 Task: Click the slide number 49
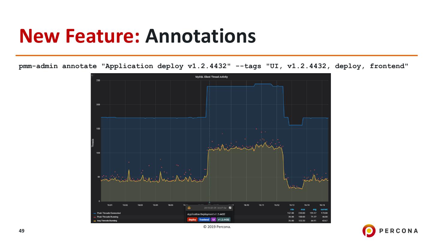(x=21, y=231)
